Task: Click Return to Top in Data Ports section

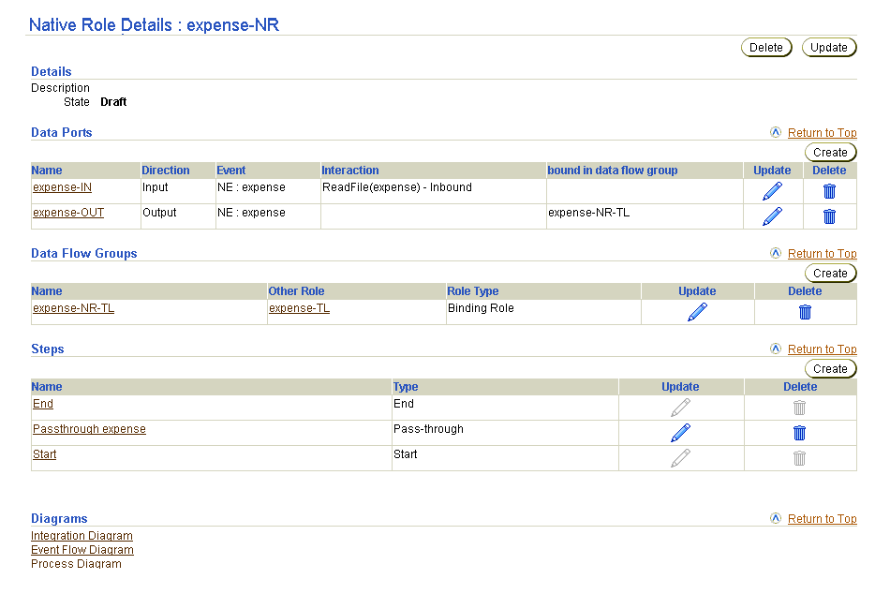Action: [822, 133]
